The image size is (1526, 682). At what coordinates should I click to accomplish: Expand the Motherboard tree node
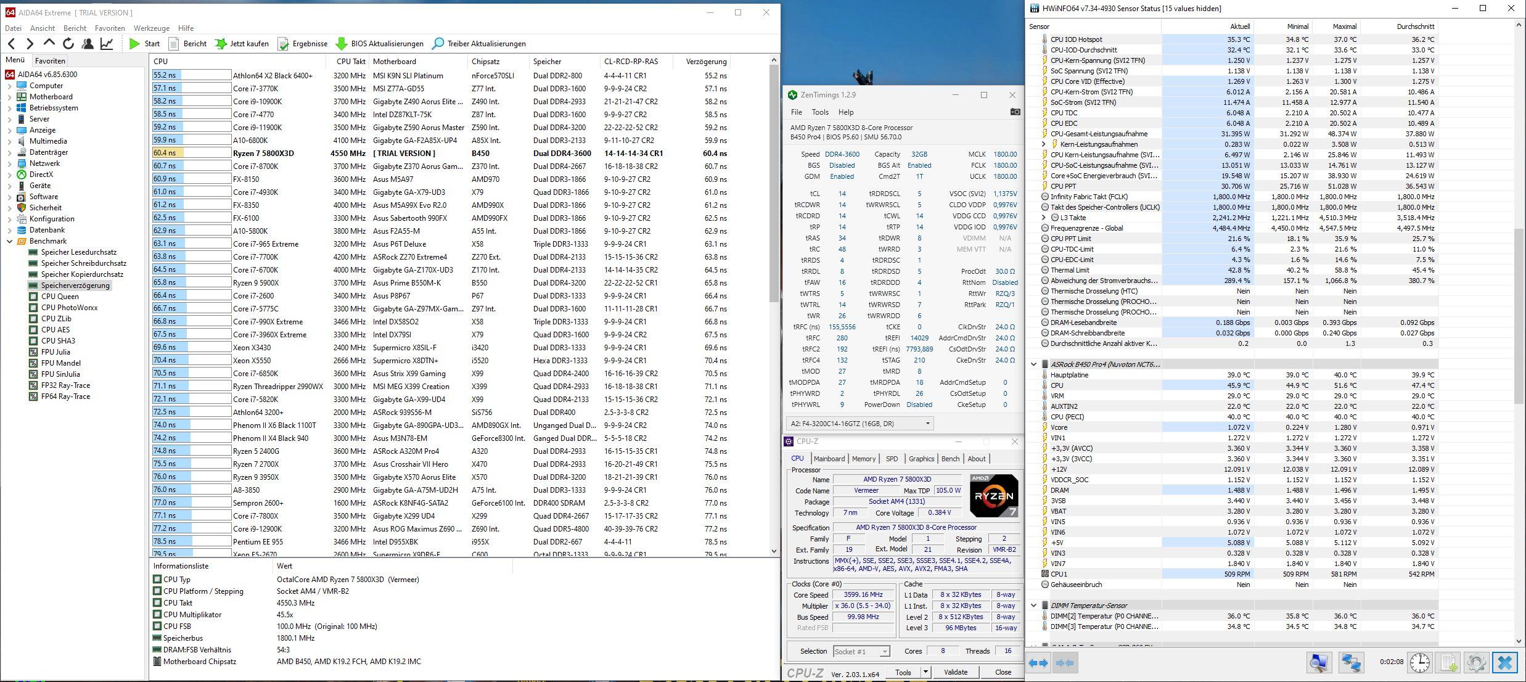pyautogui.click(x=9, y=97)
